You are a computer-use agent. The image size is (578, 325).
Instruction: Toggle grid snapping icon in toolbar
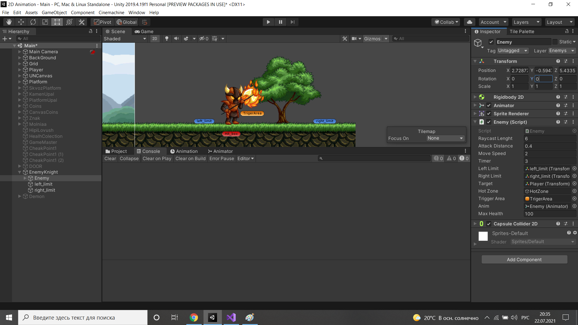pyautogui.click(x=144, y=22)
